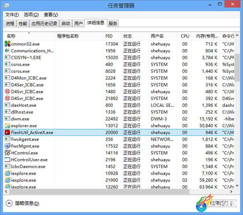Sort by the 状态 column header
Image resolution: width=243 pixels, height=215 pixels.
pos(135,36)
